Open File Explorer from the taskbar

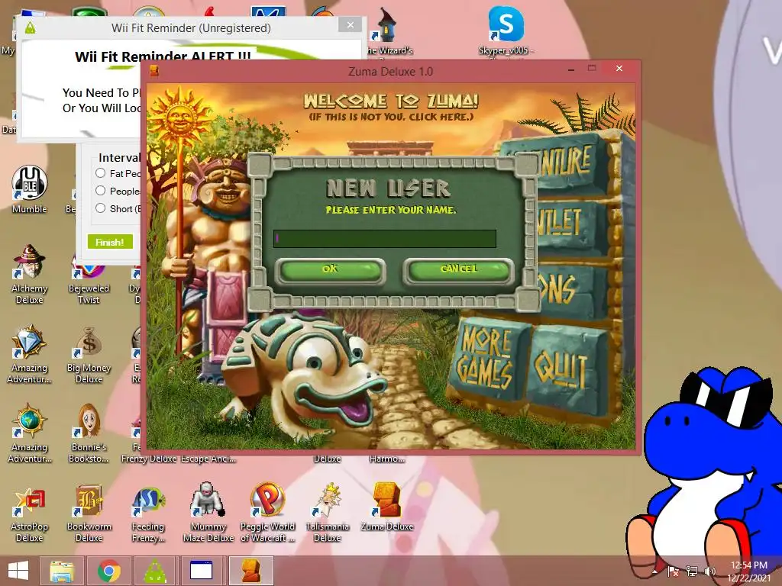(62, 571)
